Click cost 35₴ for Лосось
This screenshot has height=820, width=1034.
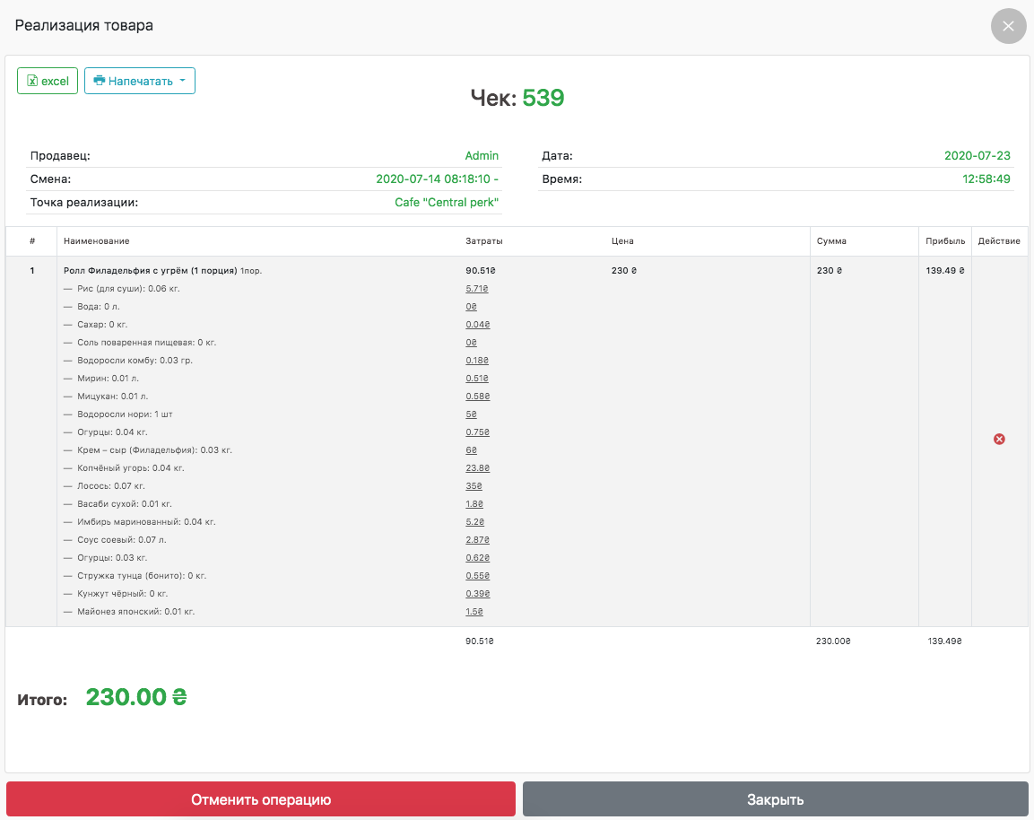474,486
